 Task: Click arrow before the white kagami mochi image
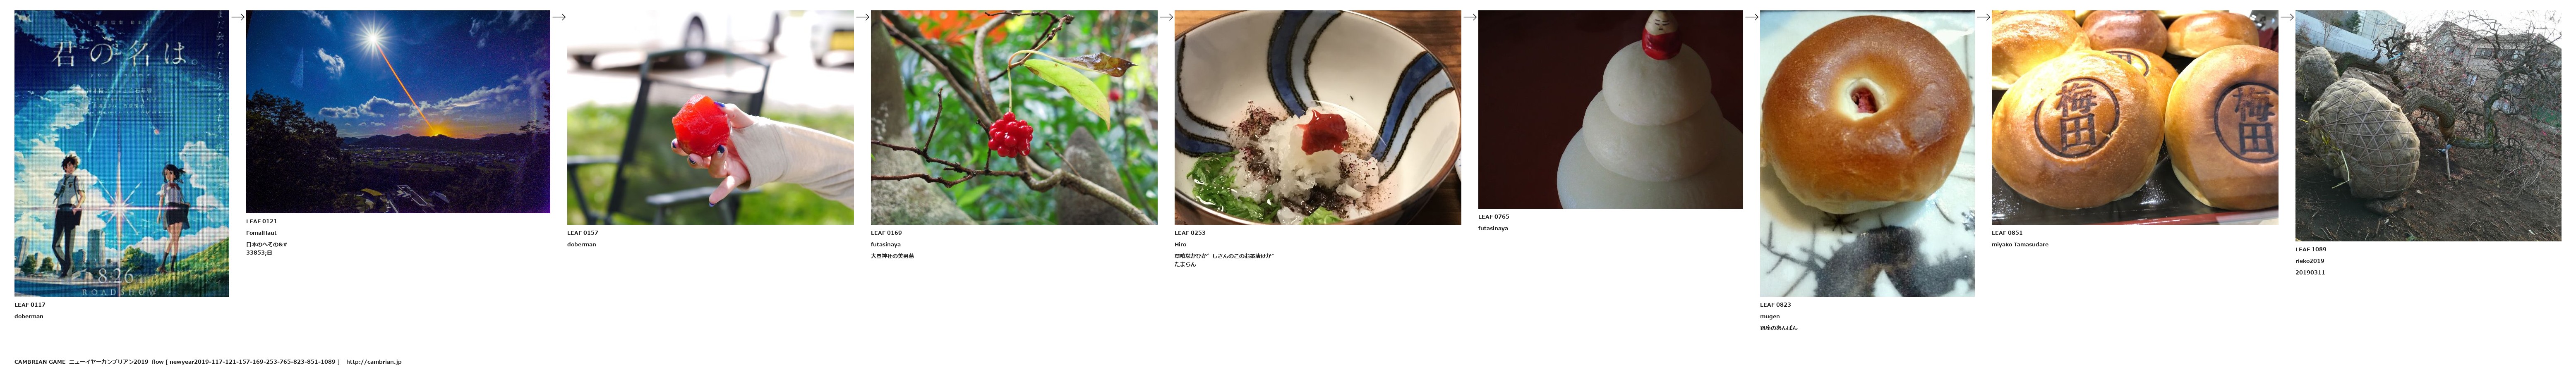pos(1470,17)
